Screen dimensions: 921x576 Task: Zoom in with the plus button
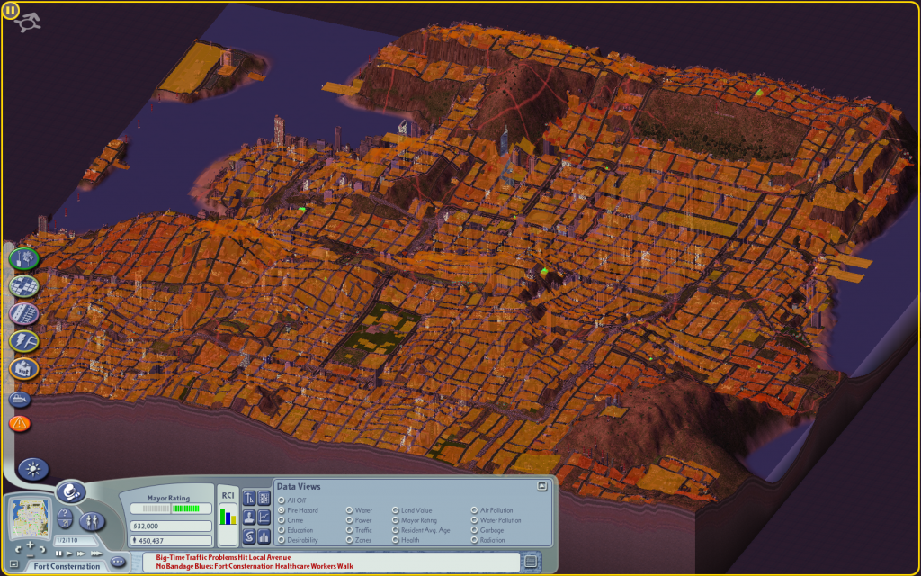pos(31,545)
